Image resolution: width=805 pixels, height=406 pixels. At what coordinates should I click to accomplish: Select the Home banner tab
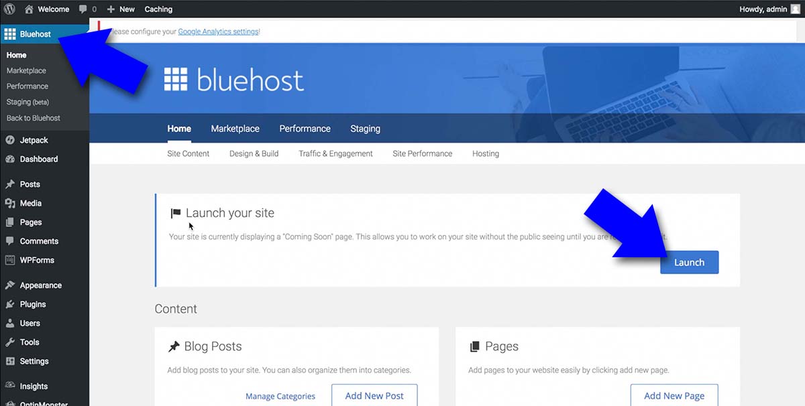(179, 129)
